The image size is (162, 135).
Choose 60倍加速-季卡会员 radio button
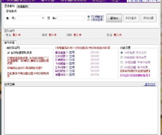pos(122,57)
